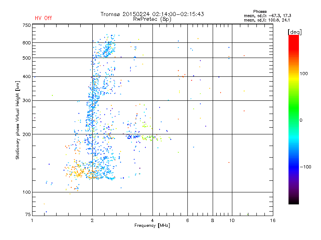Click the x-axis label '8'
Viewport: 321px width, 240px height.
213,220
